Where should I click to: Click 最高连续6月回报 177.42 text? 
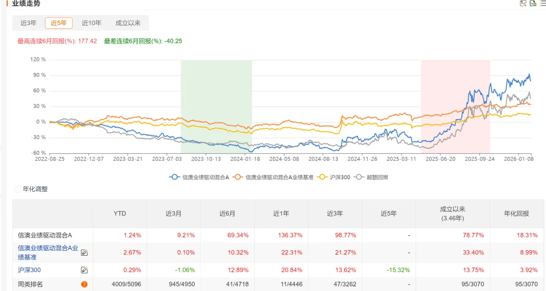click(57, 41)
